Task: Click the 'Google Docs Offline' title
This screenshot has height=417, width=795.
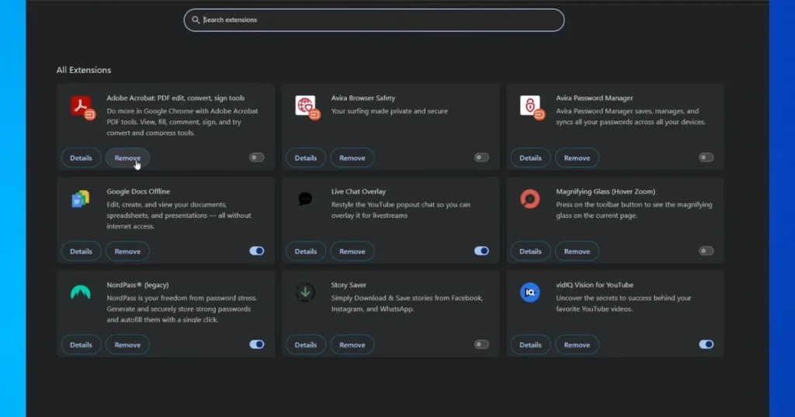Action: click(x=138, y=191)
